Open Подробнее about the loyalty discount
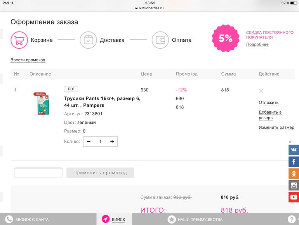 pos(257,44)
